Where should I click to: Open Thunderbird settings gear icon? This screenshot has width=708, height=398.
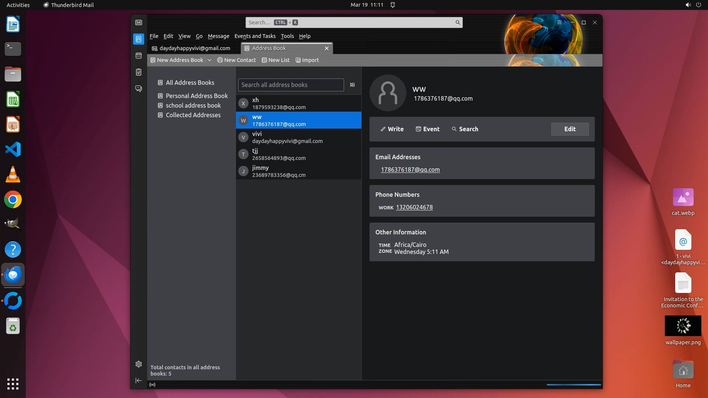coord(139,364)
